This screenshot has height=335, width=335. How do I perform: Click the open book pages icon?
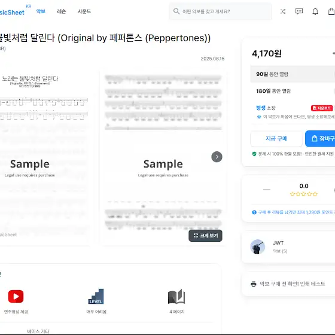click(x=176, y=296)
